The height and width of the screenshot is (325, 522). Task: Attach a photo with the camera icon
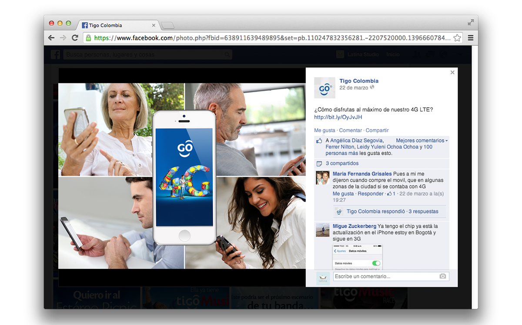(x=442, y=276)
